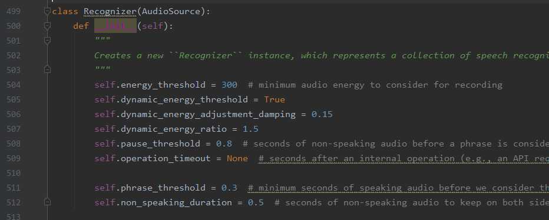Screen dimensions: 549x220
Task: Click the dynamic_energy_ratio value 1.5
Action: pos(250,129)
